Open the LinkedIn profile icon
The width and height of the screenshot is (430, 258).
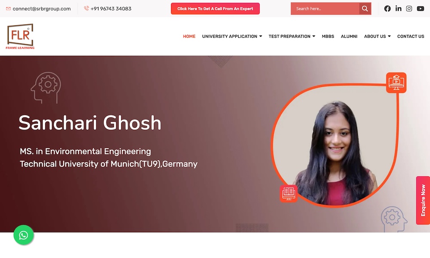point(398,9)
